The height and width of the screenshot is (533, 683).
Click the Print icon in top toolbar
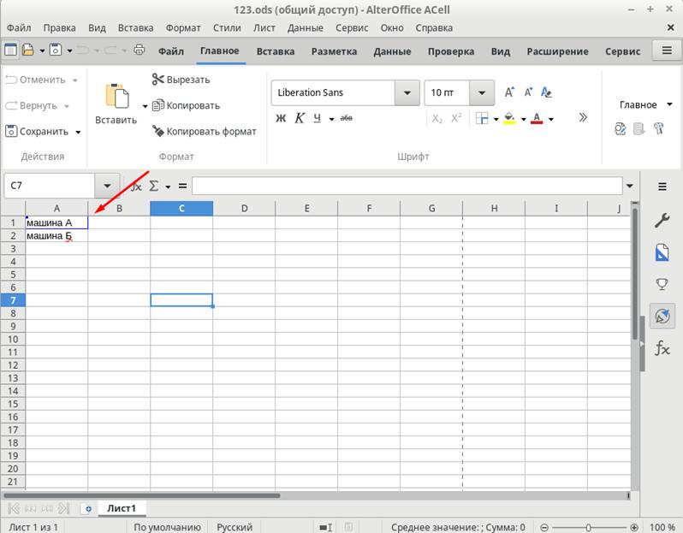click(x=140, y=50)
